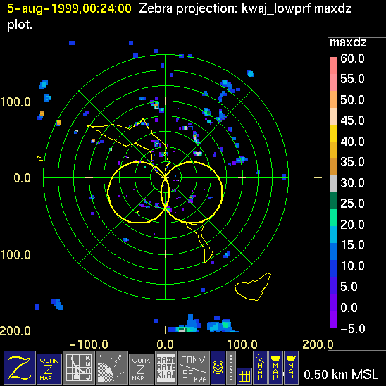Open the satellite and globe icon

tap(112, 368)
